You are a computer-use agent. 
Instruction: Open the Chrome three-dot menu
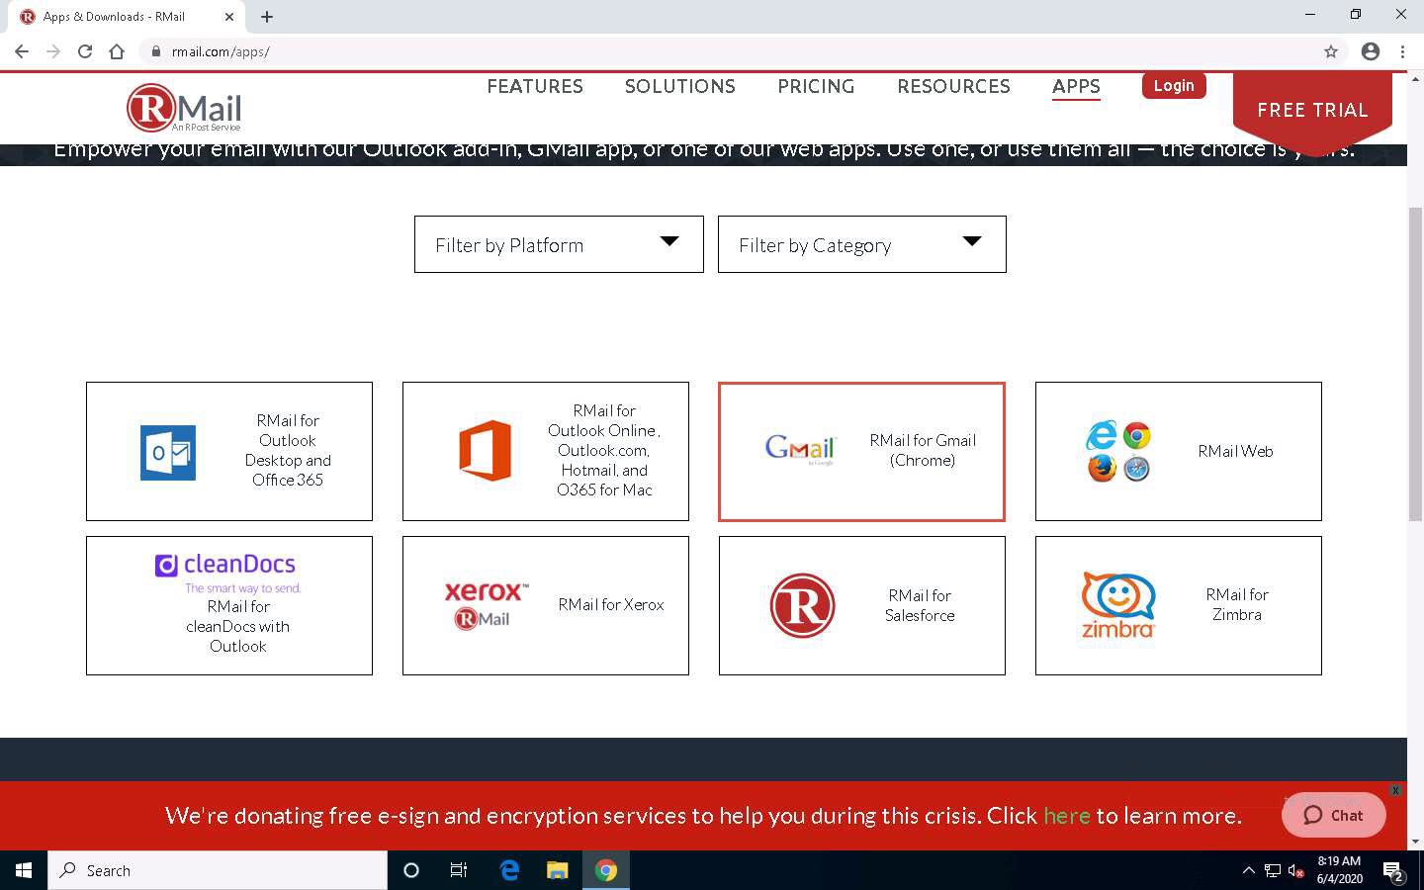pyautogui.click(x=1402, y=51)
